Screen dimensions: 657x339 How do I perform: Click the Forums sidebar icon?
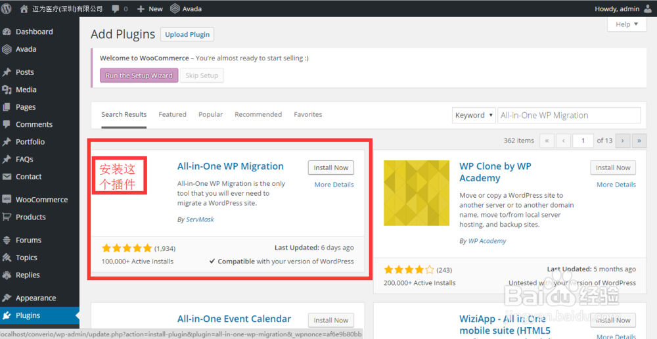[7, 240]
